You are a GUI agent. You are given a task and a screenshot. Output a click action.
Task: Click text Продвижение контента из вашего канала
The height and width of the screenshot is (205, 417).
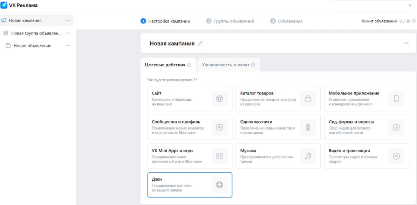172,188
